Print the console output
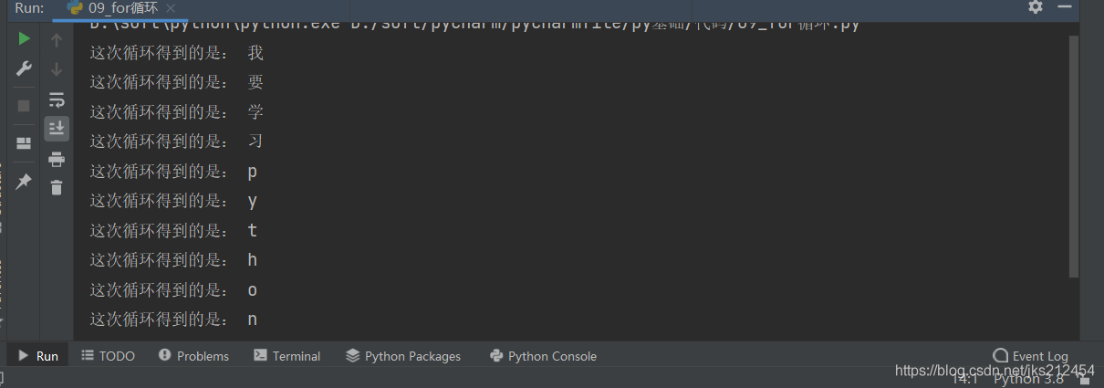Image resolution: width=1104 pixels, height=388 pixels. (57, 159)
